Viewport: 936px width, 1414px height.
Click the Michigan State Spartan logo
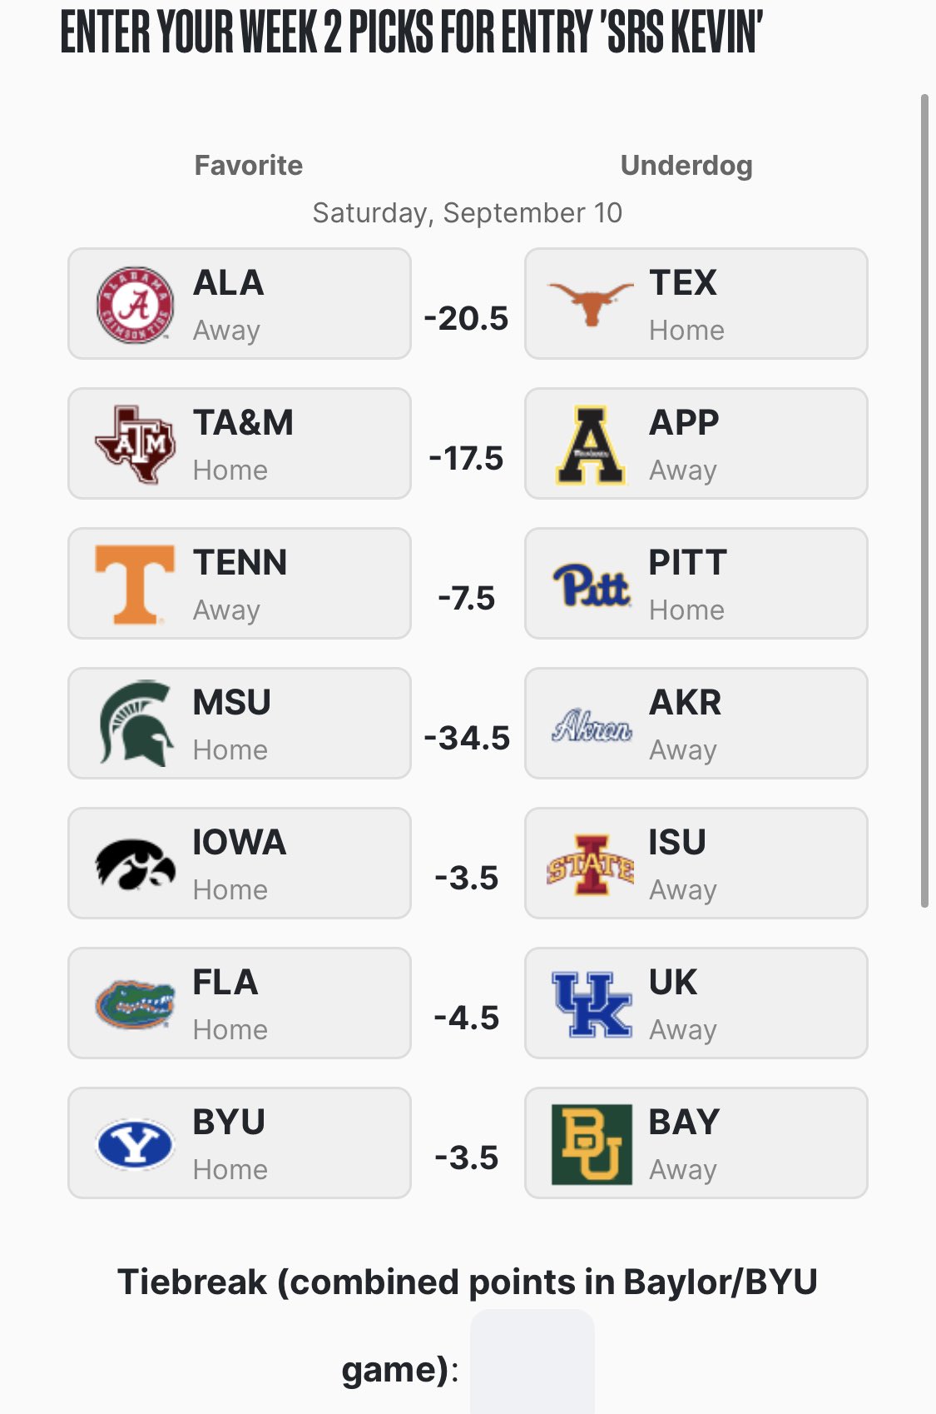(x=136, y=723)
